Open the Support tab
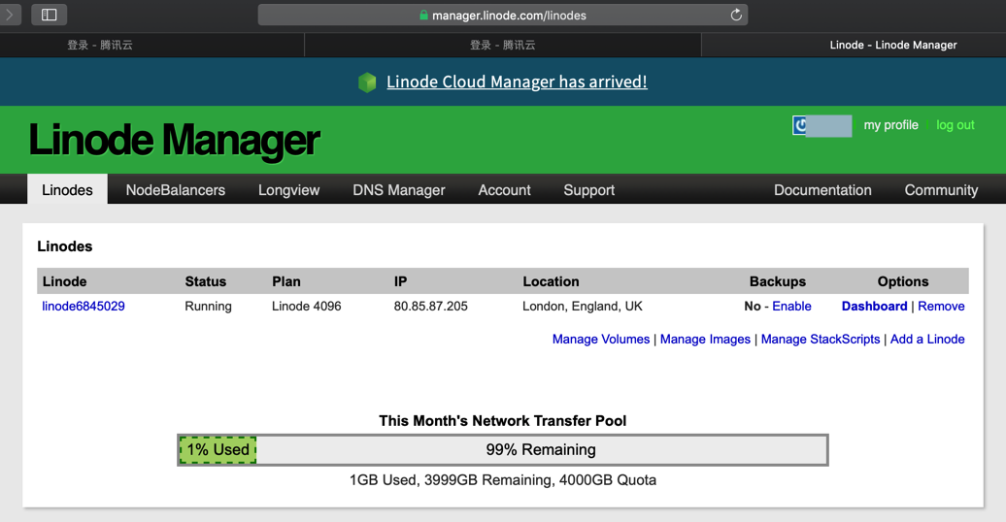 588,190
